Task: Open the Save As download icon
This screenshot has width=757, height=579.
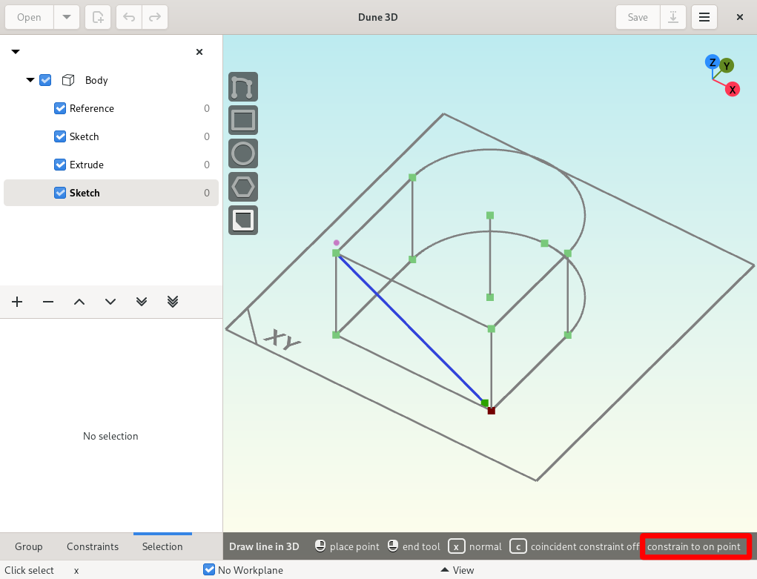Action: [673, 17]
